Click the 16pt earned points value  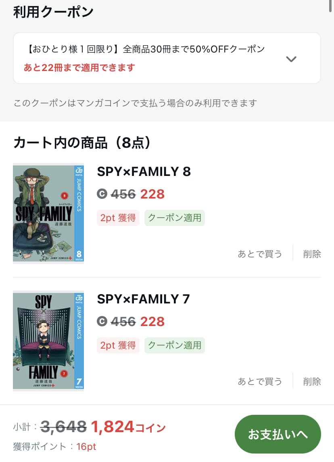(x=86, y=447)
